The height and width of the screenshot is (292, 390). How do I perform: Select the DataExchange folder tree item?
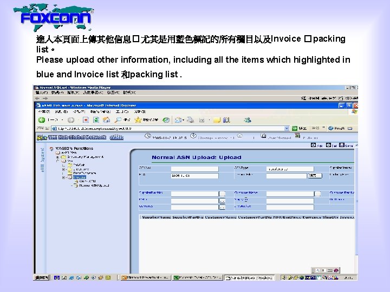click(84, 173)
